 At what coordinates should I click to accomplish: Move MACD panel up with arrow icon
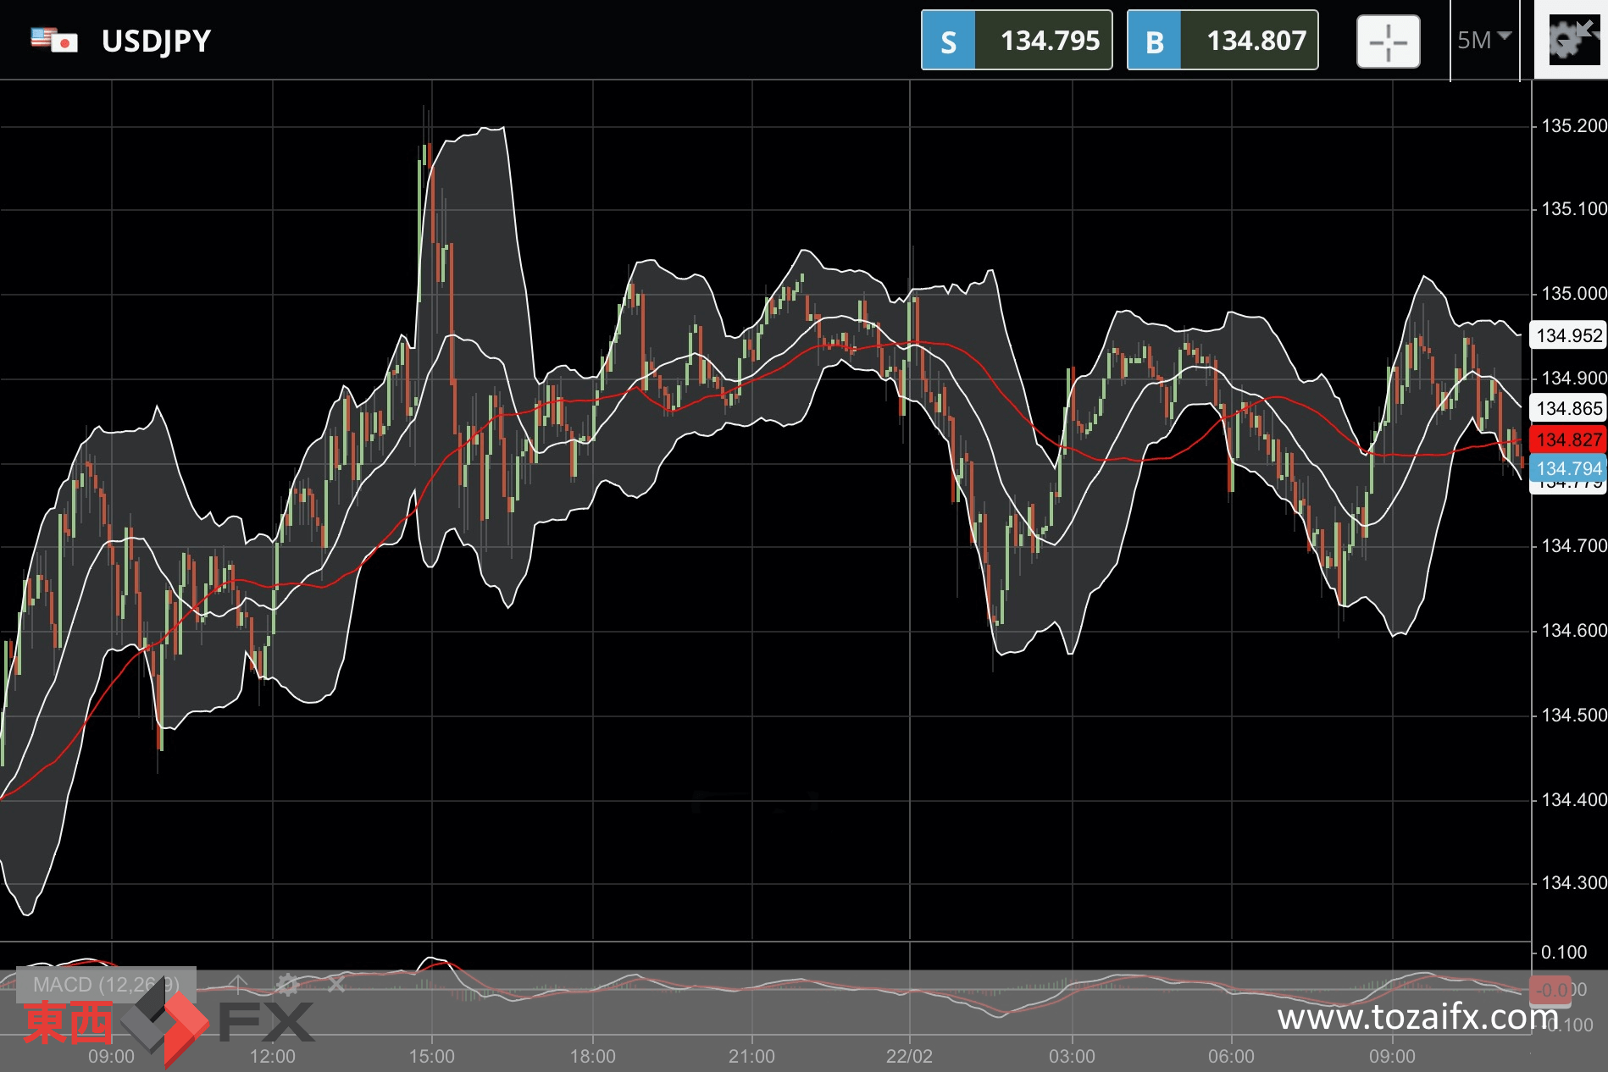tap(238, 984)
